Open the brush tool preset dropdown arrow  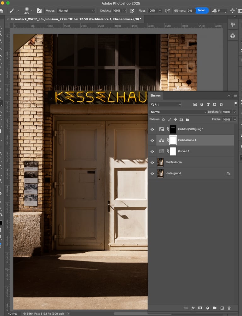tap(18, 11)
